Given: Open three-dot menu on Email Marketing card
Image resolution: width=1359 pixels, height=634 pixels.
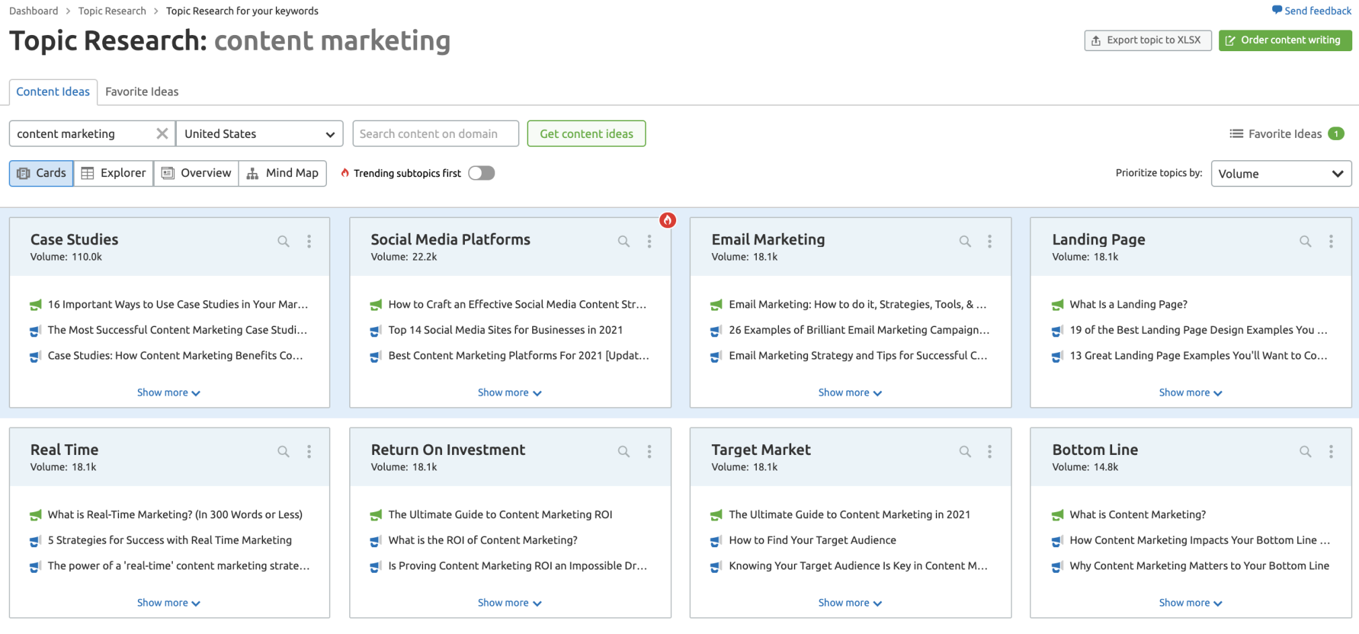Looking at the screenshot, I should click(x=990, y=241).
